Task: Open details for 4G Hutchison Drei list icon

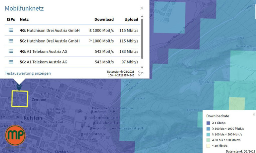Action: (11, 30)
